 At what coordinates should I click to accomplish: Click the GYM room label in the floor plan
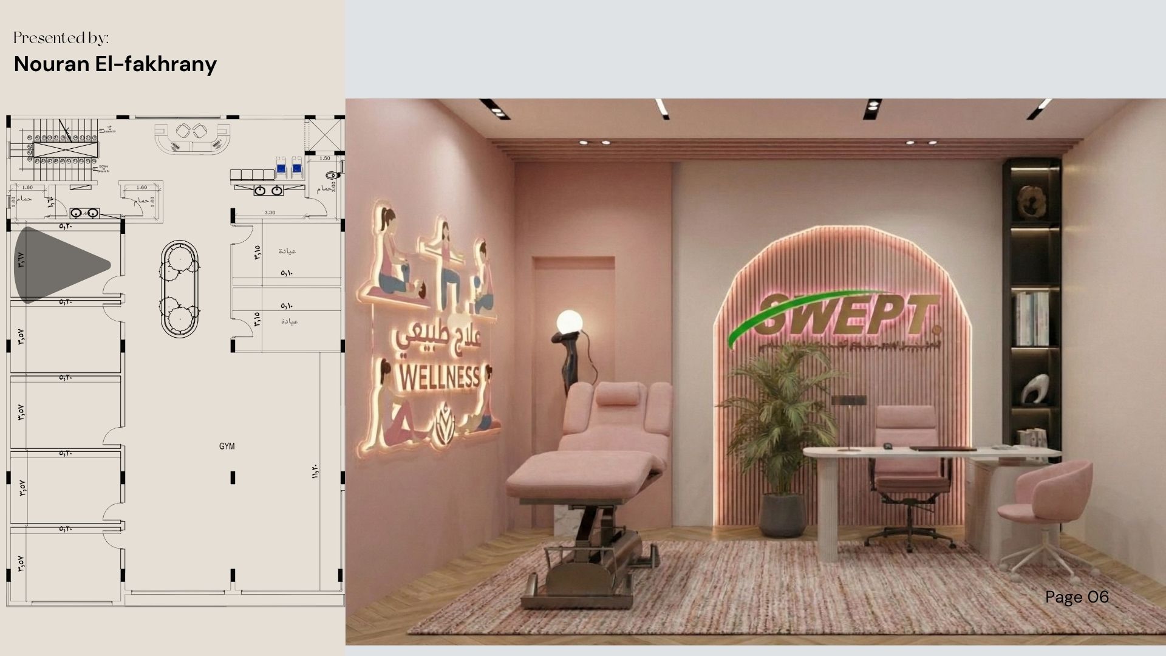[226, 446]
